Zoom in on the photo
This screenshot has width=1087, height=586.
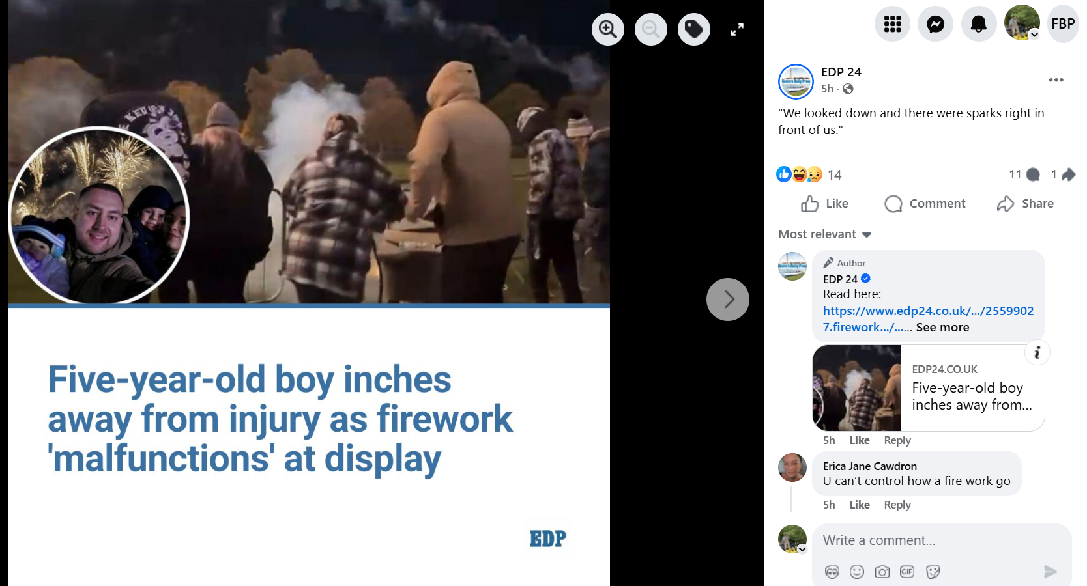[607, 29]
